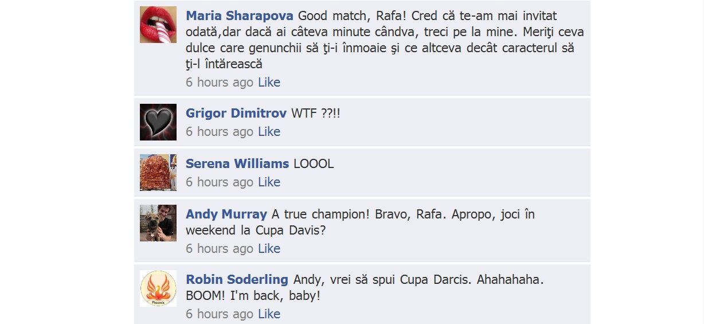The width and height of the screenshot is (704, 324).
Task: Click the timestamp on Maria Sharapova's comment
Action: coord(220,83)
